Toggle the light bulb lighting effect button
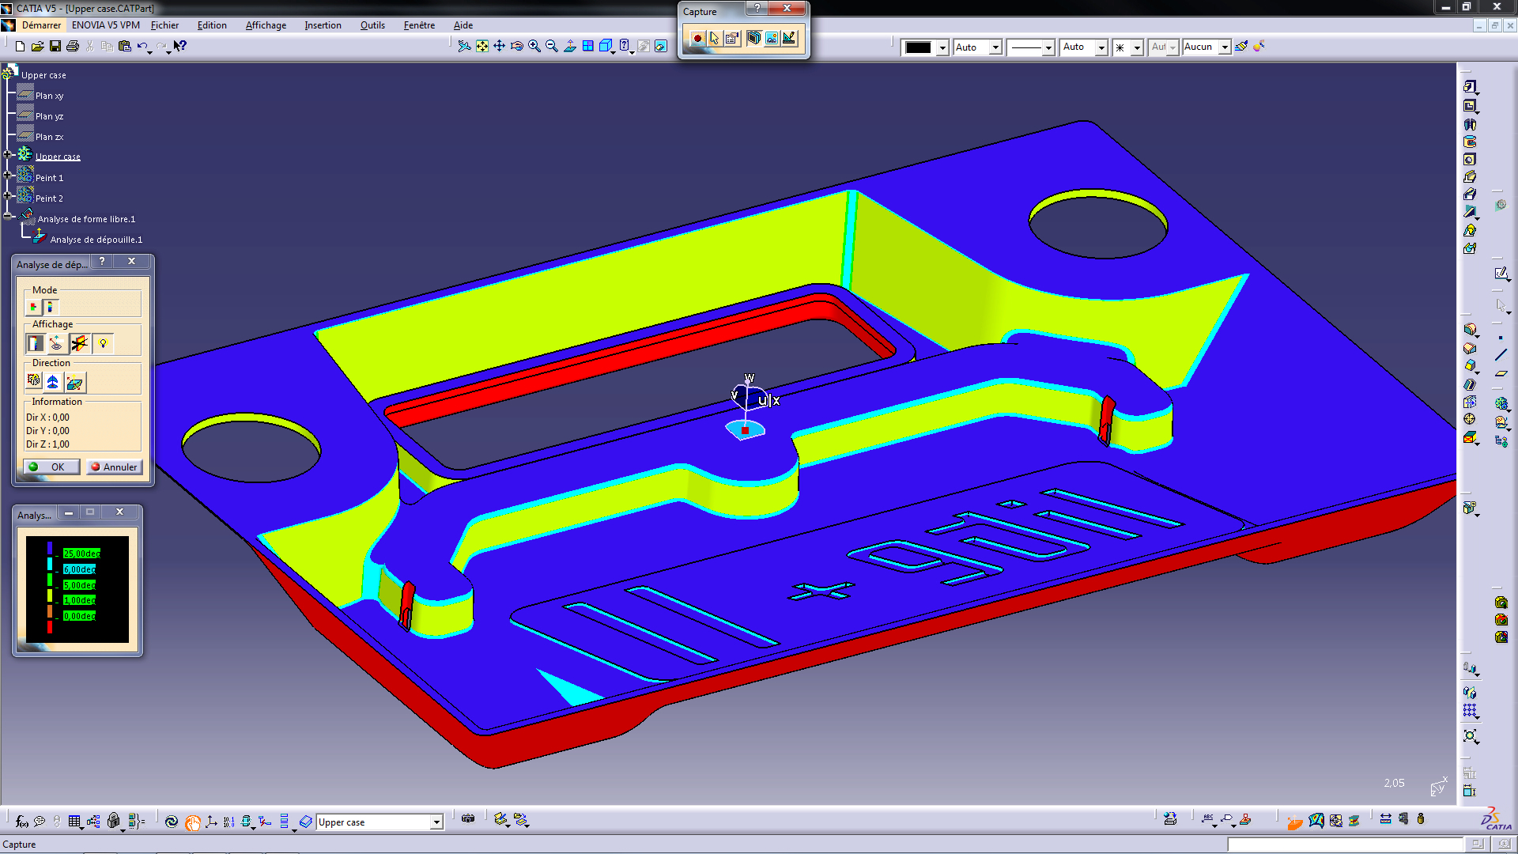Viewport: 1518px width, 854px height. click(x=103, y=343)
